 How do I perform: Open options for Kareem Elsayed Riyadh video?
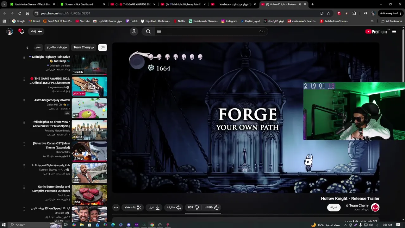(x=24, y=166)
